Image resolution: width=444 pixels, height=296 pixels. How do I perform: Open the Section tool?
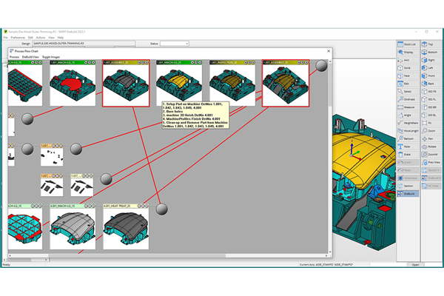(408, 186)
